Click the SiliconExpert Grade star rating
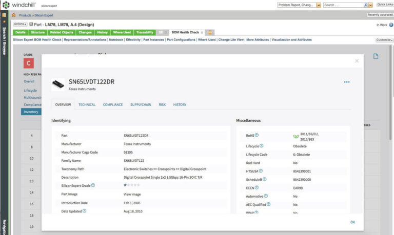The image size is (394, 235). (132, 185)
